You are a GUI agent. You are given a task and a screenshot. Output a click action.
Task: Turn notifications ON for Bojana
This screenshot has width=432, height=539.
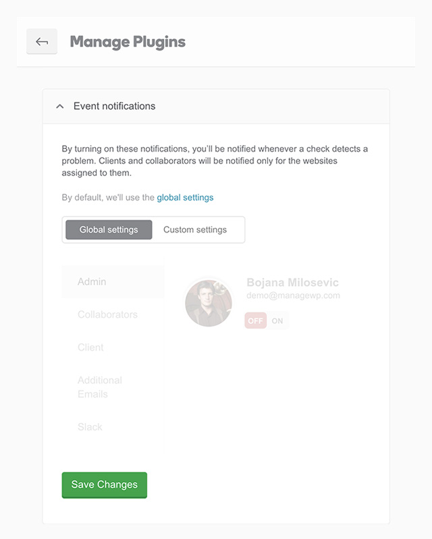click(277, 320)
